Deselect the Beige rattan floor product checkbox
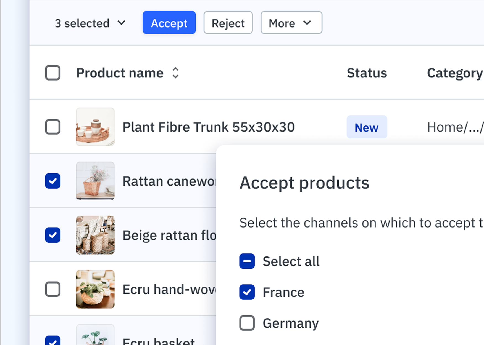The height and width of the screenshot is (345, 484). 52,235
